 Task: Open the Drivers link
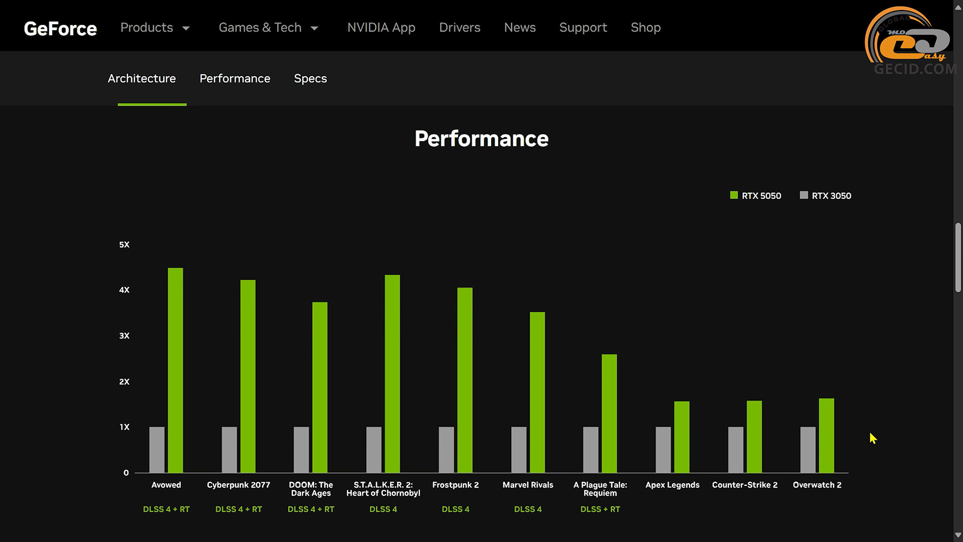(x=459, y=28)
